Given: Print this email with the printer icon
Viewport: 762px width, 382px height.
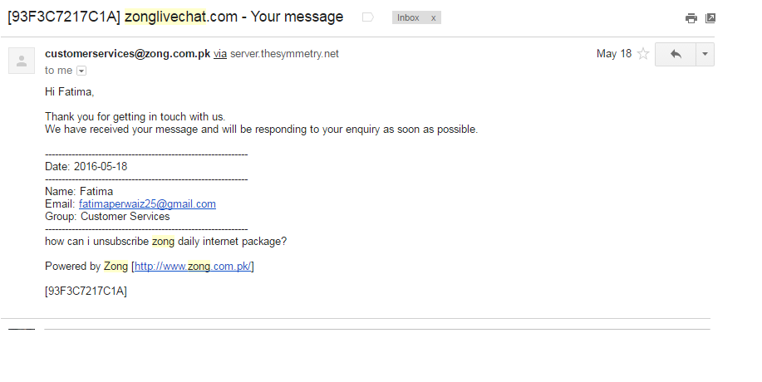Looking at the screenshot, I should pyautogui.click(x=691, y=18).
